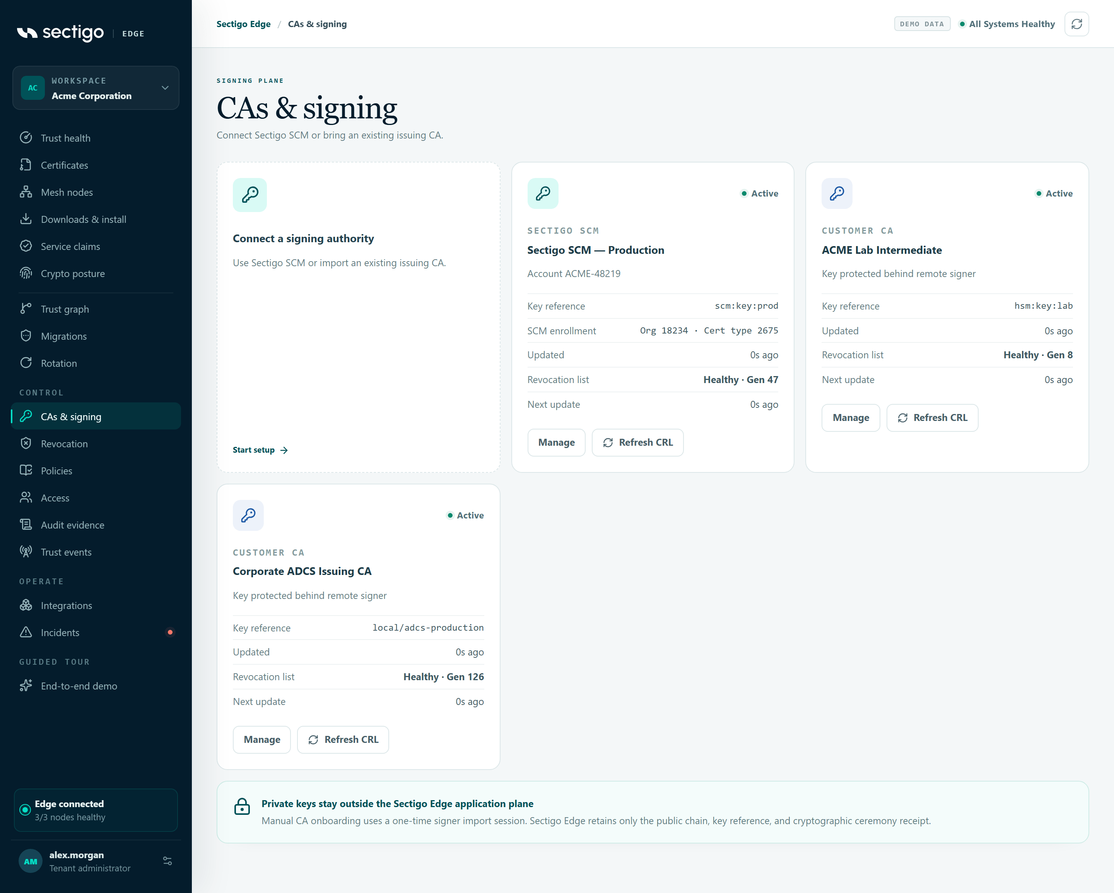Click the All Systems Healthy status

[1006, 24]
